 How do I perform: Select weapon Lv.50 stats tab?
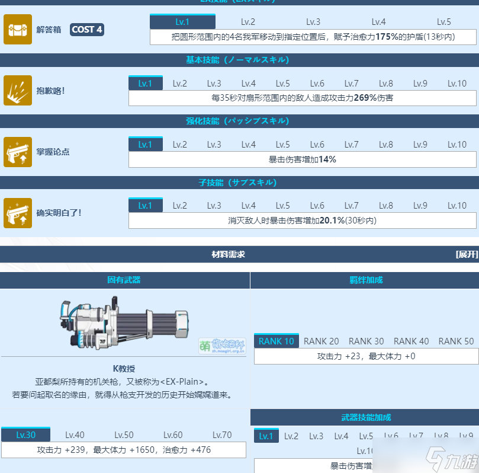click(x=124, y=434)
